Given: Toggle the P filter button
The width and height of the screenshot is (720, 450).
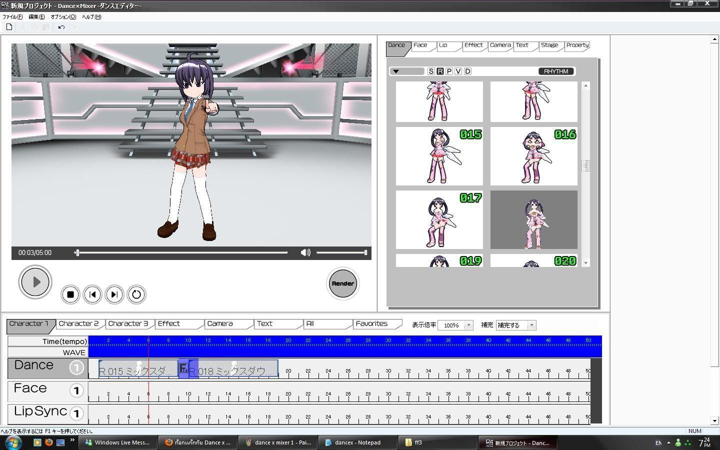Looking at the screenshot, I should click(449, 71).
